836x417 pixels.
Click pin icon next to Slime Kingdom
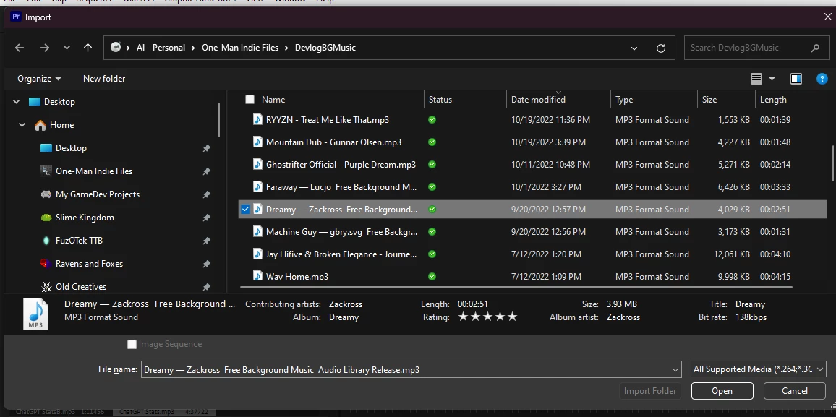(x=206, y=218)
